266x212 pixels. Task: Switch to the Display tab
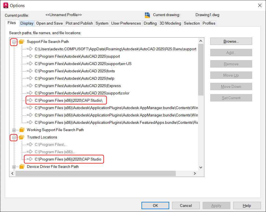click(27, 23)
